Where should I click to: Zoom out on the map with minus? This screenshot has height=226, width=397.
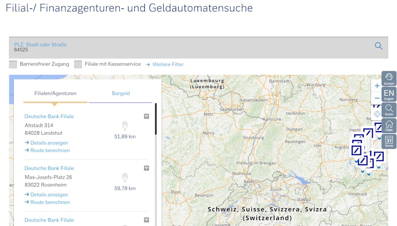(x=377, y=98)
